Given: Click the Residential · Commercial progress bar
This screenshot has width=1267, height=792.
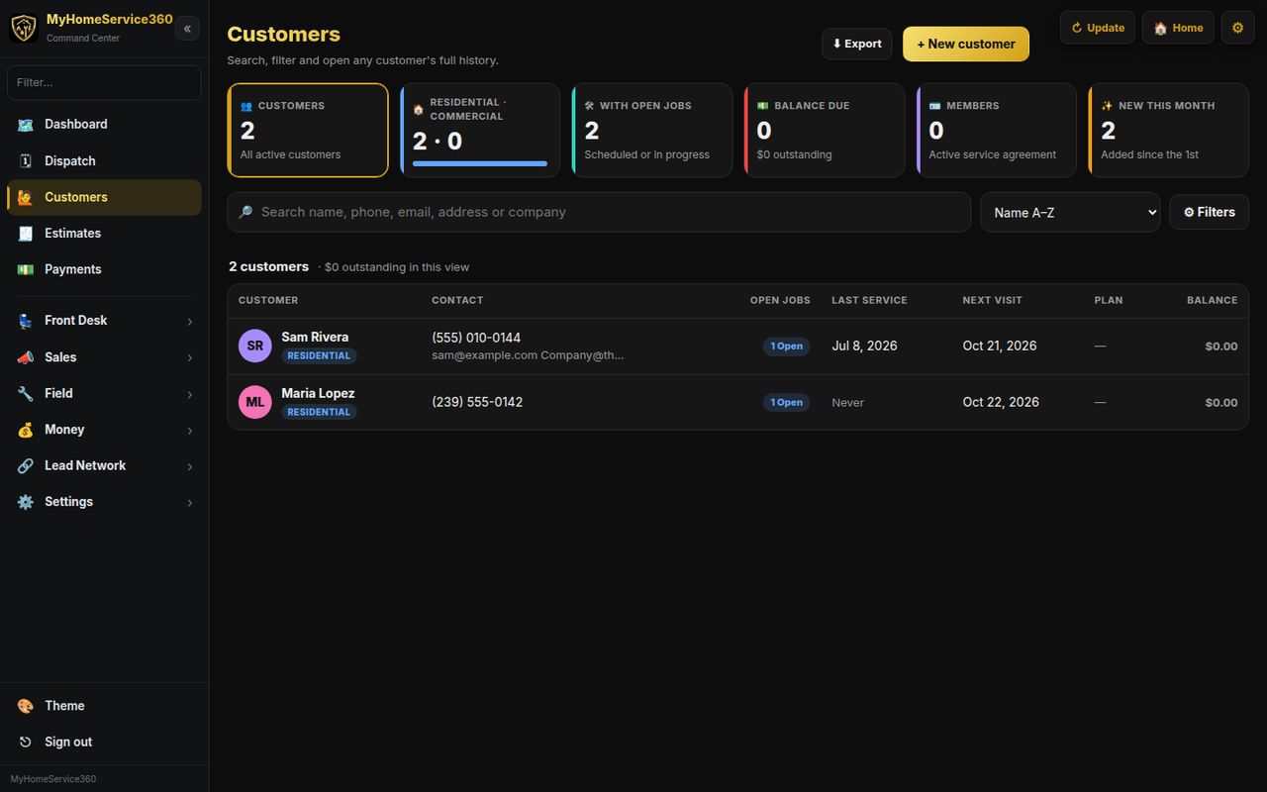Looking at the screenshot, I should 480,163.
